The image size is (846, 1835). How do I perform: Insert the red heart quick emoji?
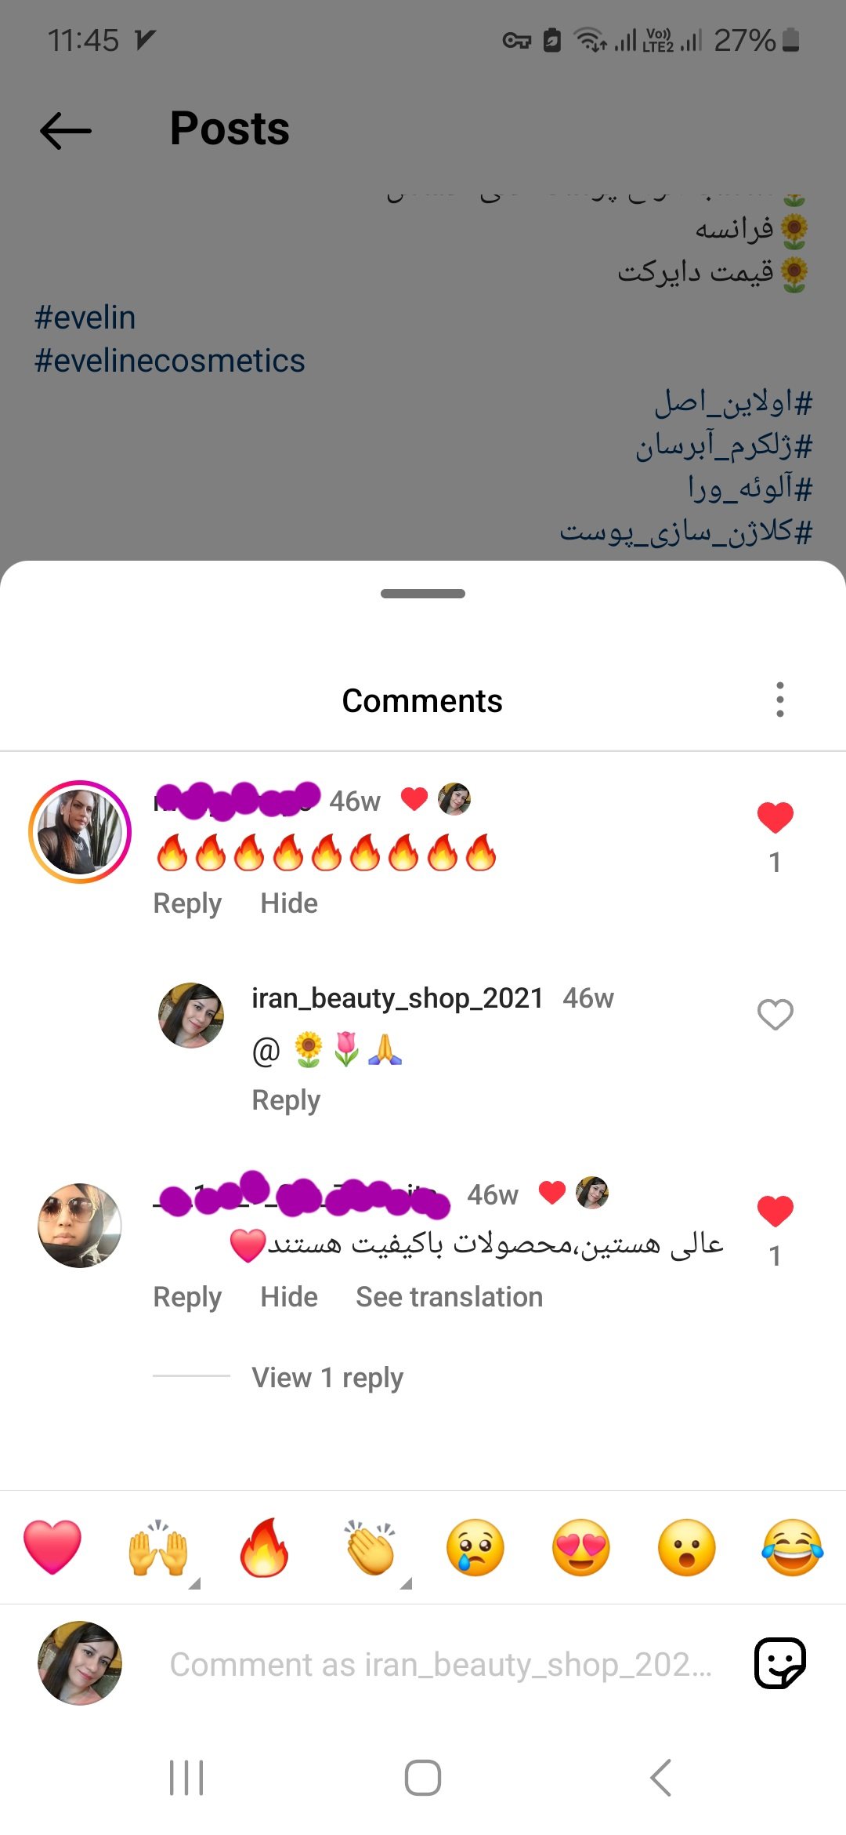[52, 1547]
